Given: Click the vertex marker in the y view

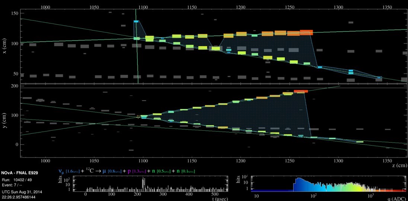Looking at the screenshot, I should 138,117.
